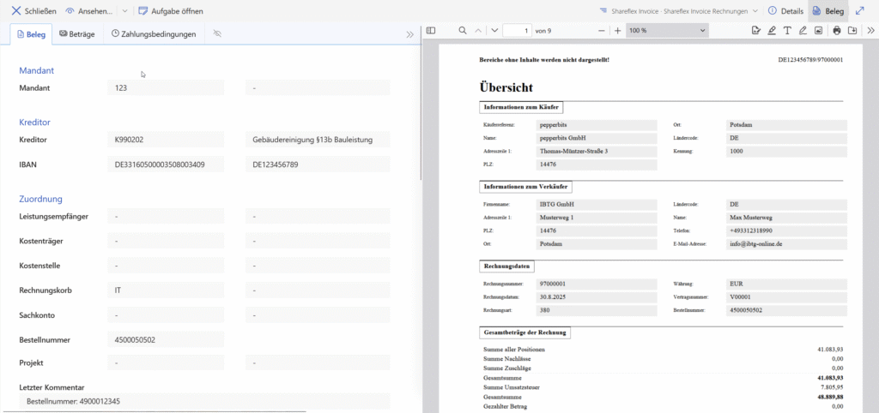Screen dimensions: 879x413
Task: Zoom in the PDF with plus button
Action: pyautogui.click(x=617, y=30)
